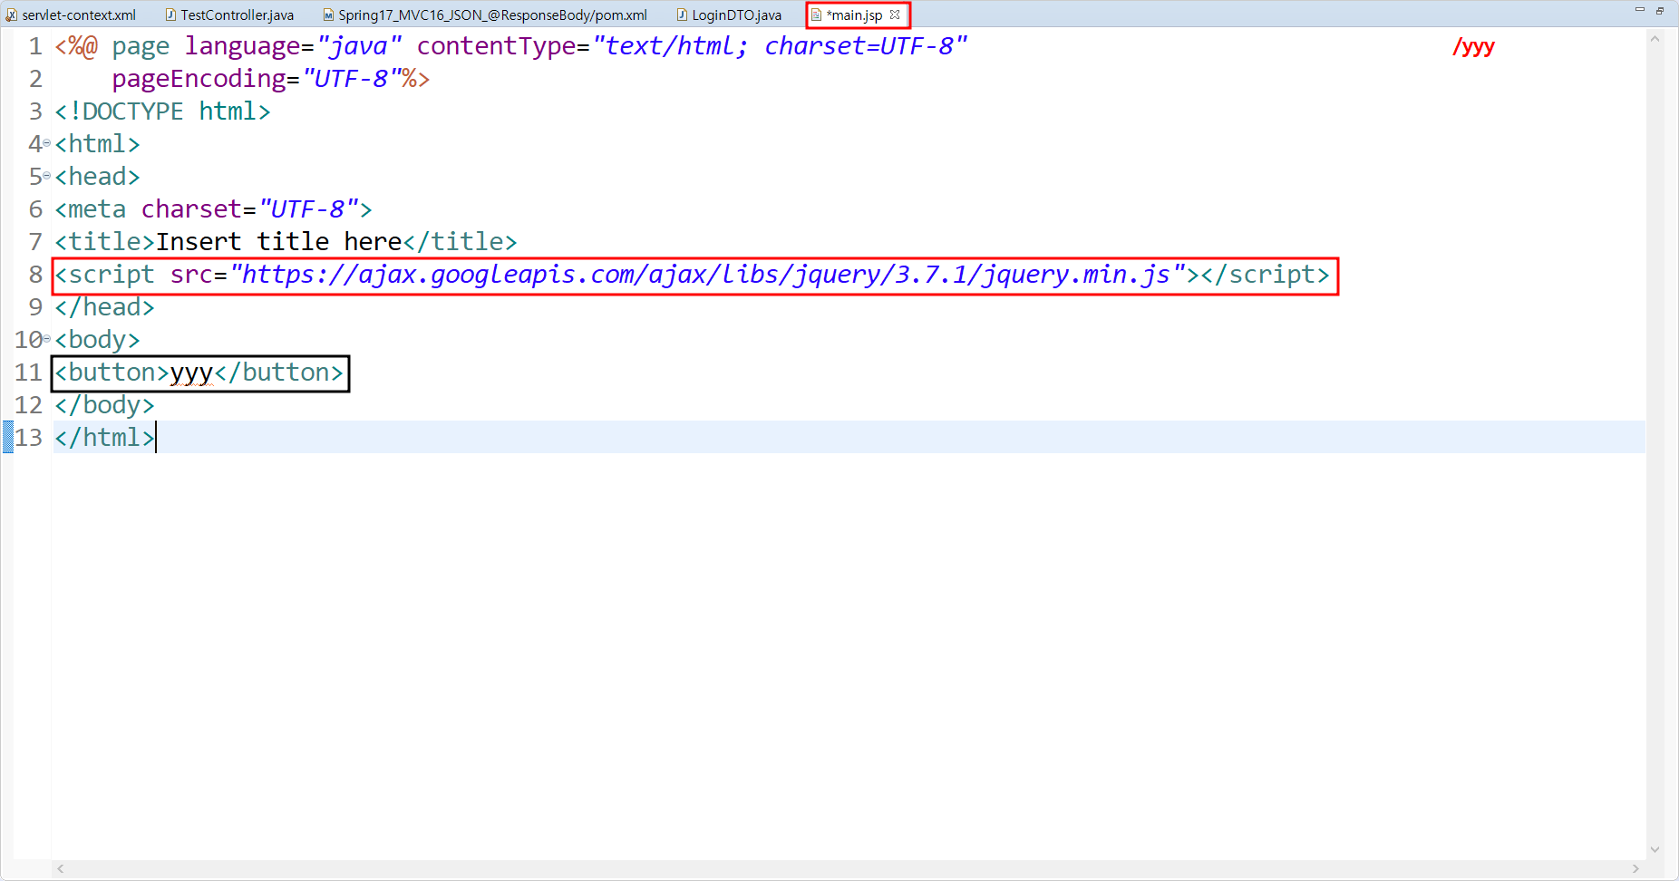Maximize the editor area
This screenshot has height=881, width=1679.
tap(1660, 10)
